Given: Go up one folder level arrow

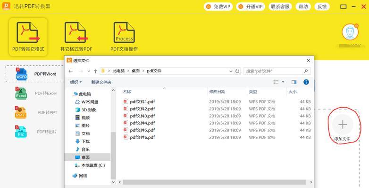Looking at the screenshot, I should click(95, 71).
